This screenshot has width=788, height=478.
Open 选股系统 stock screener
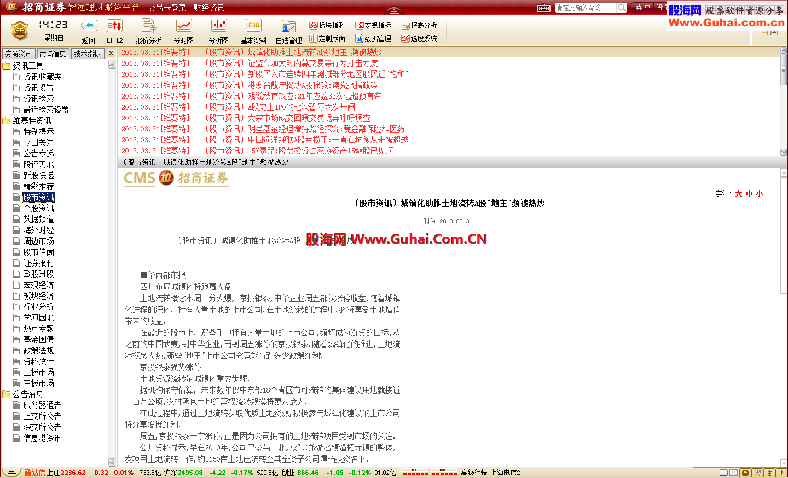point(419,38)
